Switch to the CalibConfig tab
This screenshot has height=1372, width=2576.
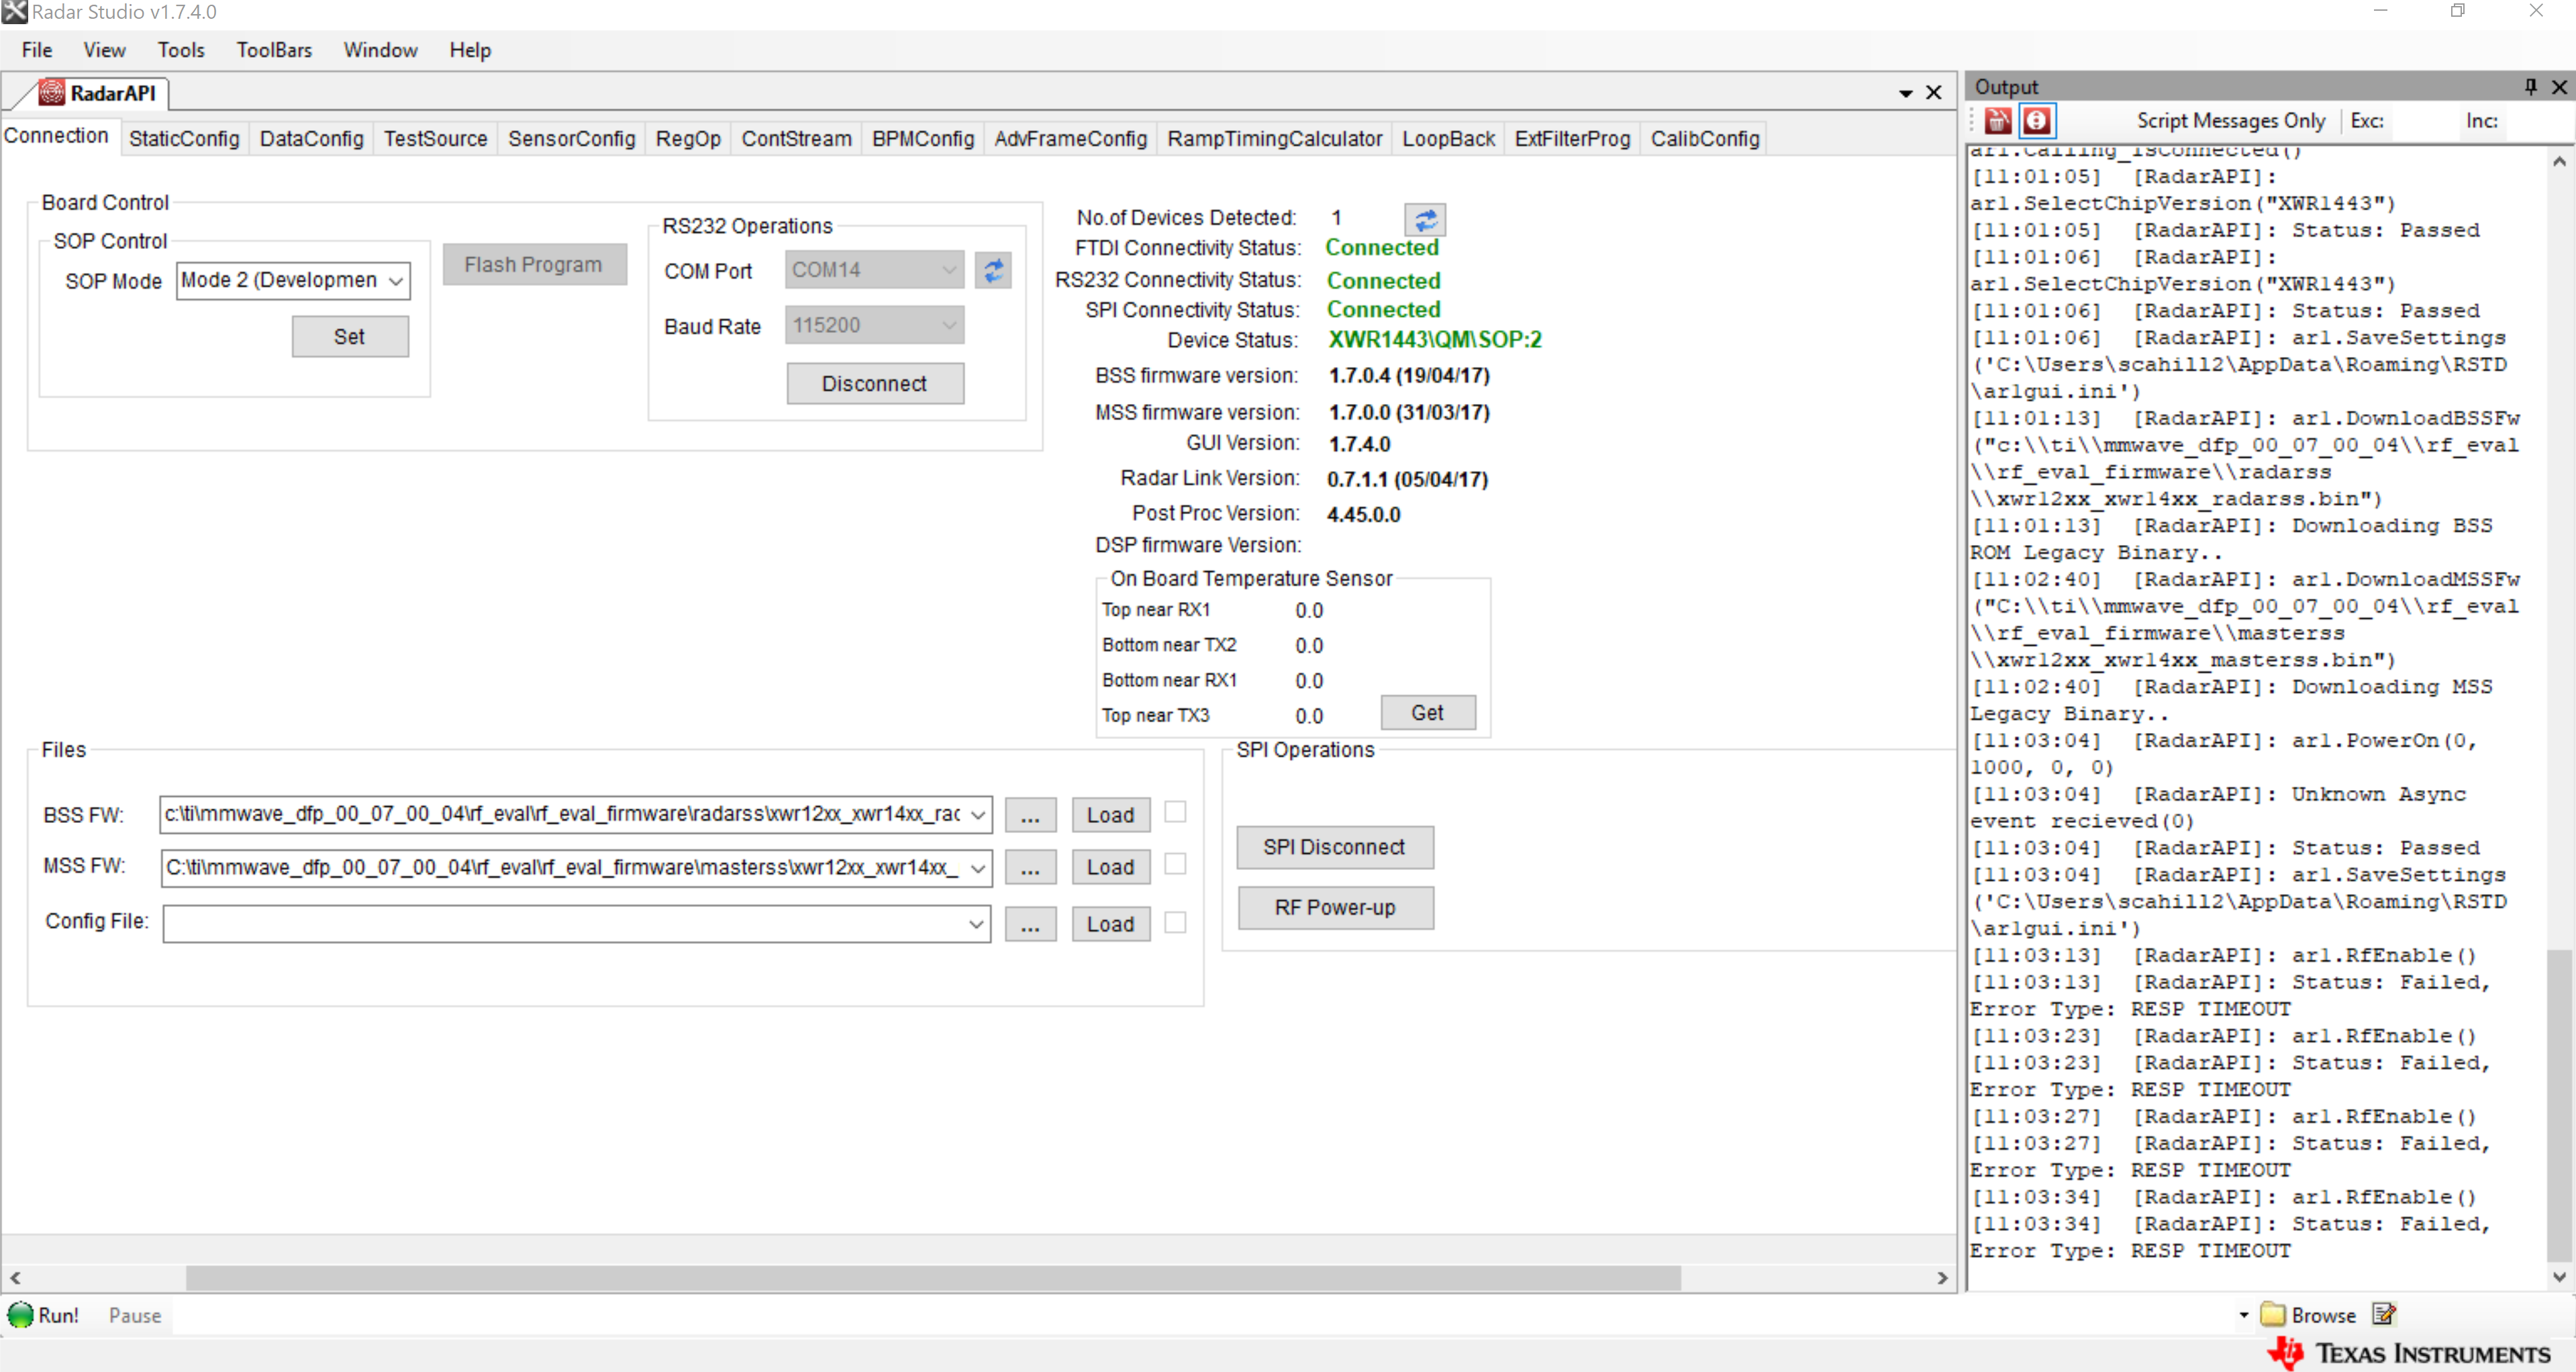click(x=1704, y=139)
